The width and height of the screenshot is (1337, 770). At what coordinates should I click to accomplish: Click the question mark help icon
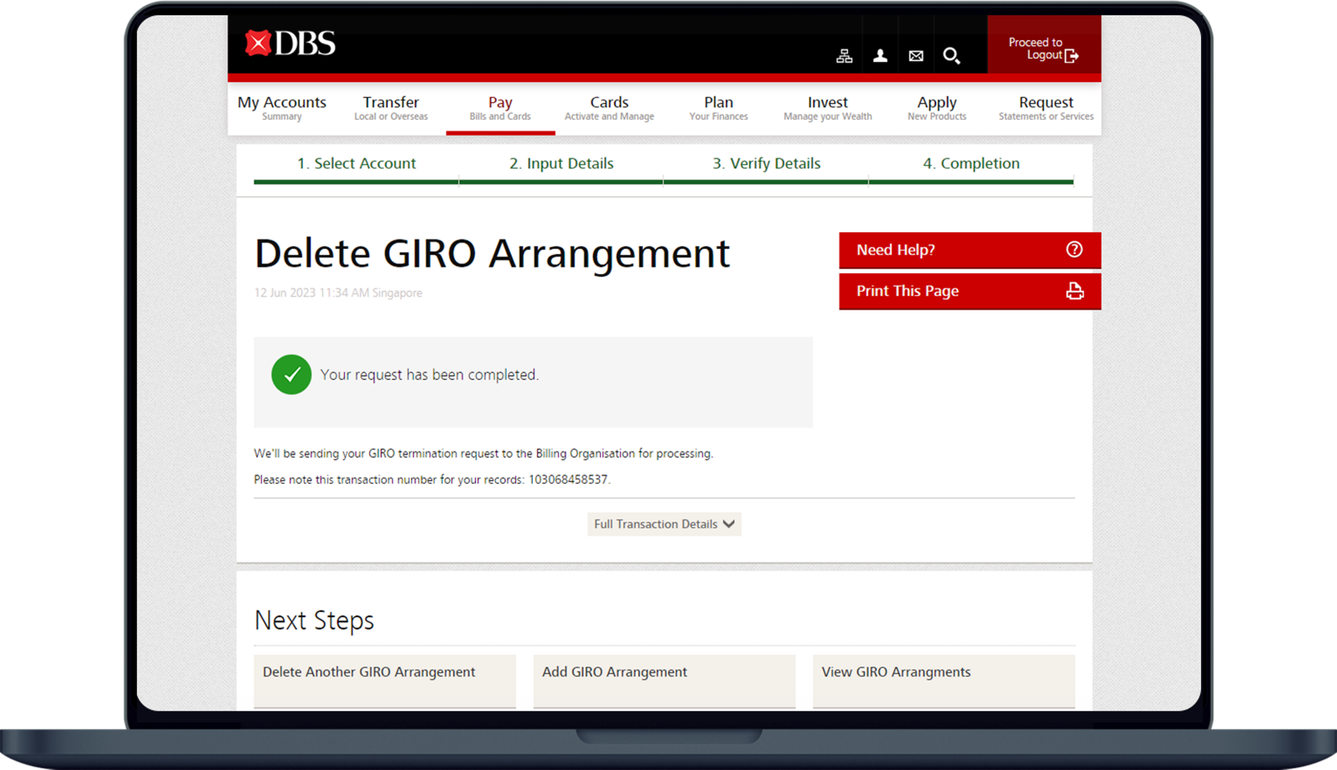point(1074,250)
